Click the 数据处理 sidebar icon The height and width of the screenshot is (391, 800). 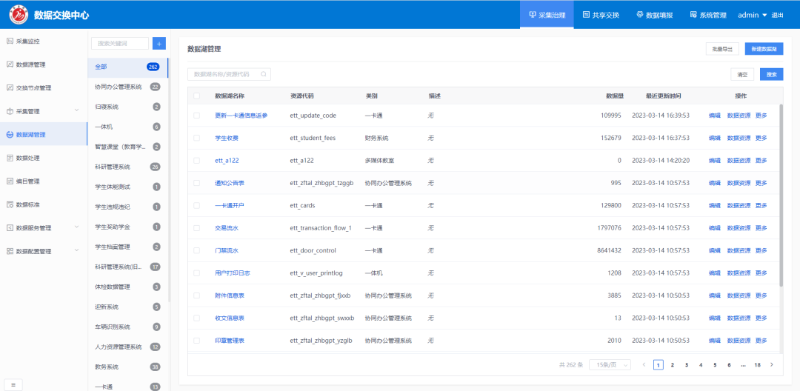tap(10, 158)
